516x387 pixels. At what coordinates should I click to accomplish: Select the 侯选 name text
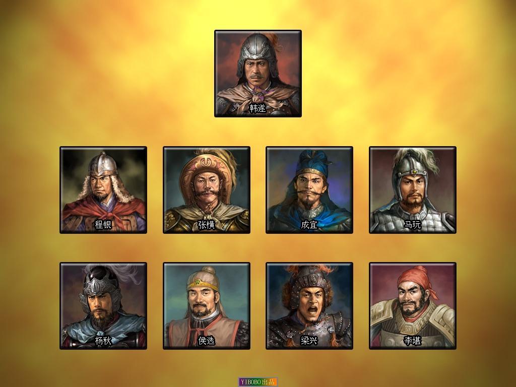pyautogui.click(x=207, y=340)
